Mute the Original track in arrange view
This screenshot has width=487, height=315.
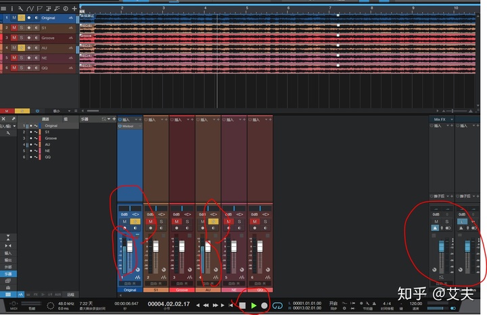tap(14, 18)
